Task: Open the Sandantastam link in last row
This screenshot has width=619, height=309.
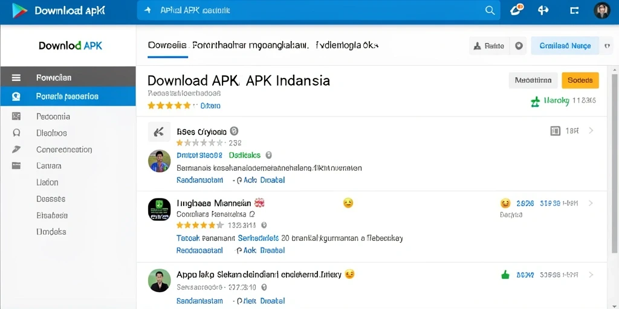Action: pos(199,301)
